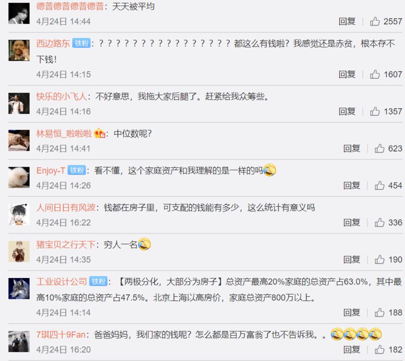Click thumbs-up on 快乐的小飞人's comment

(x=375, y=111)
